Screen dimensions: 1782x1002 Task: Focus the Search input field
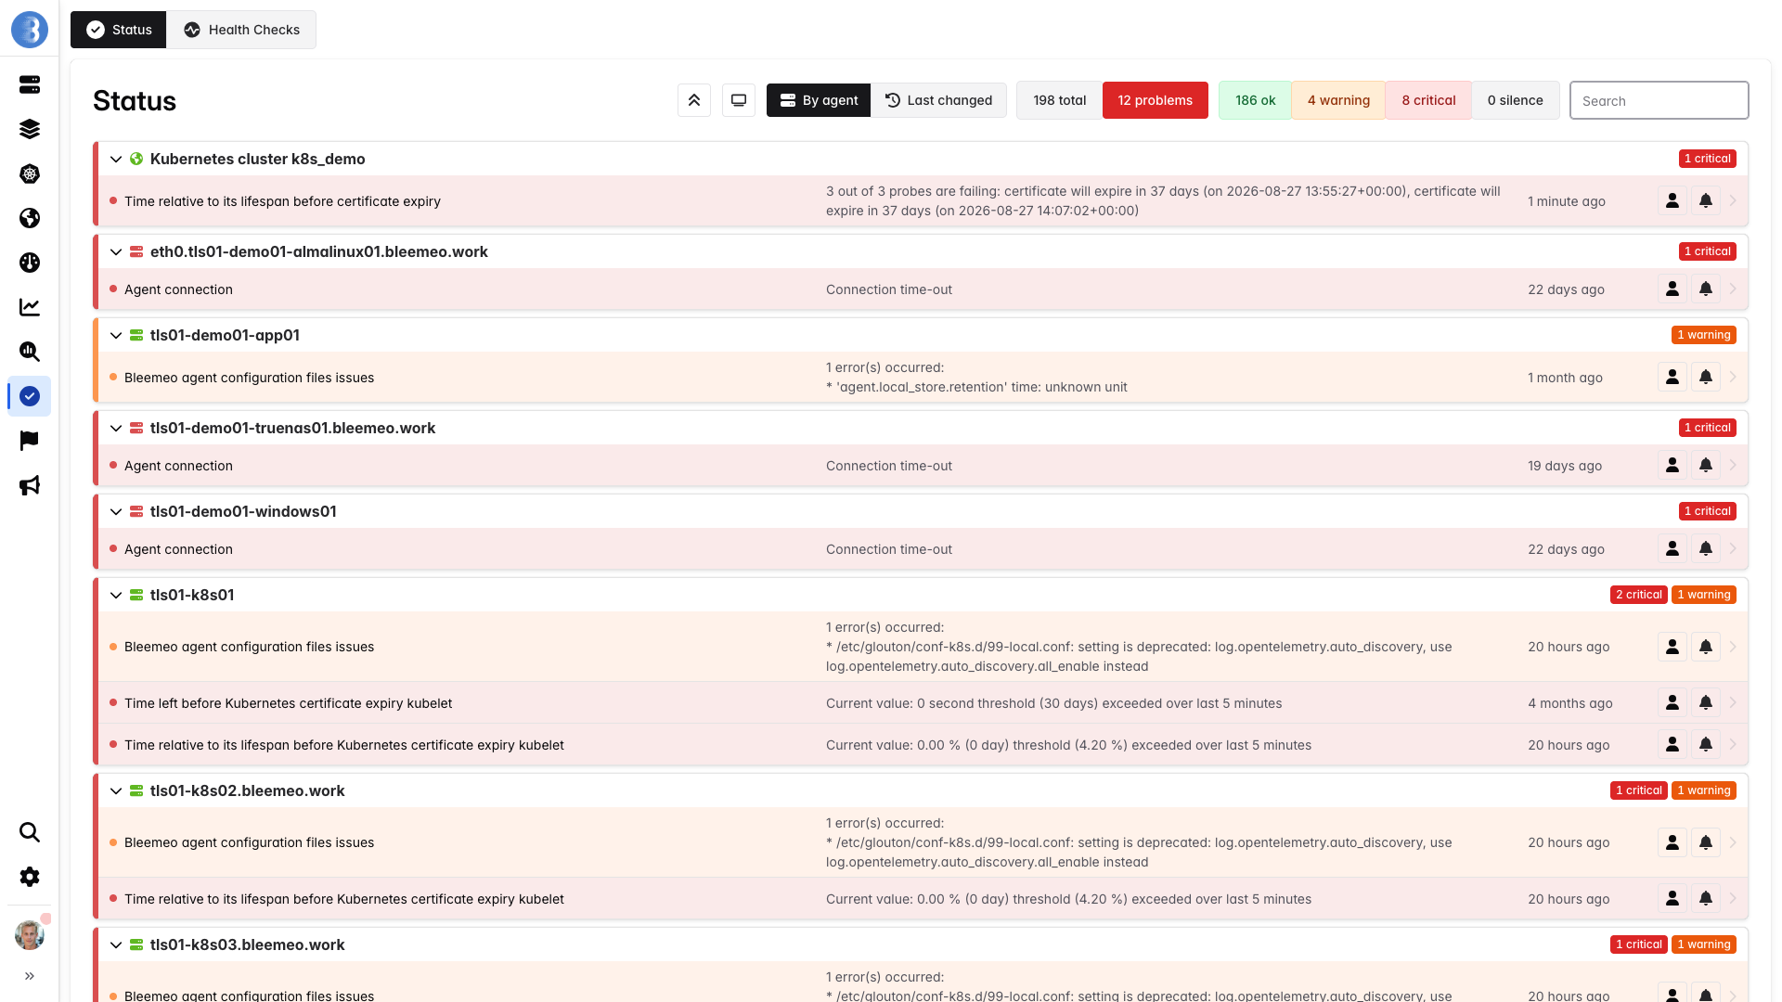[1659, 100]
